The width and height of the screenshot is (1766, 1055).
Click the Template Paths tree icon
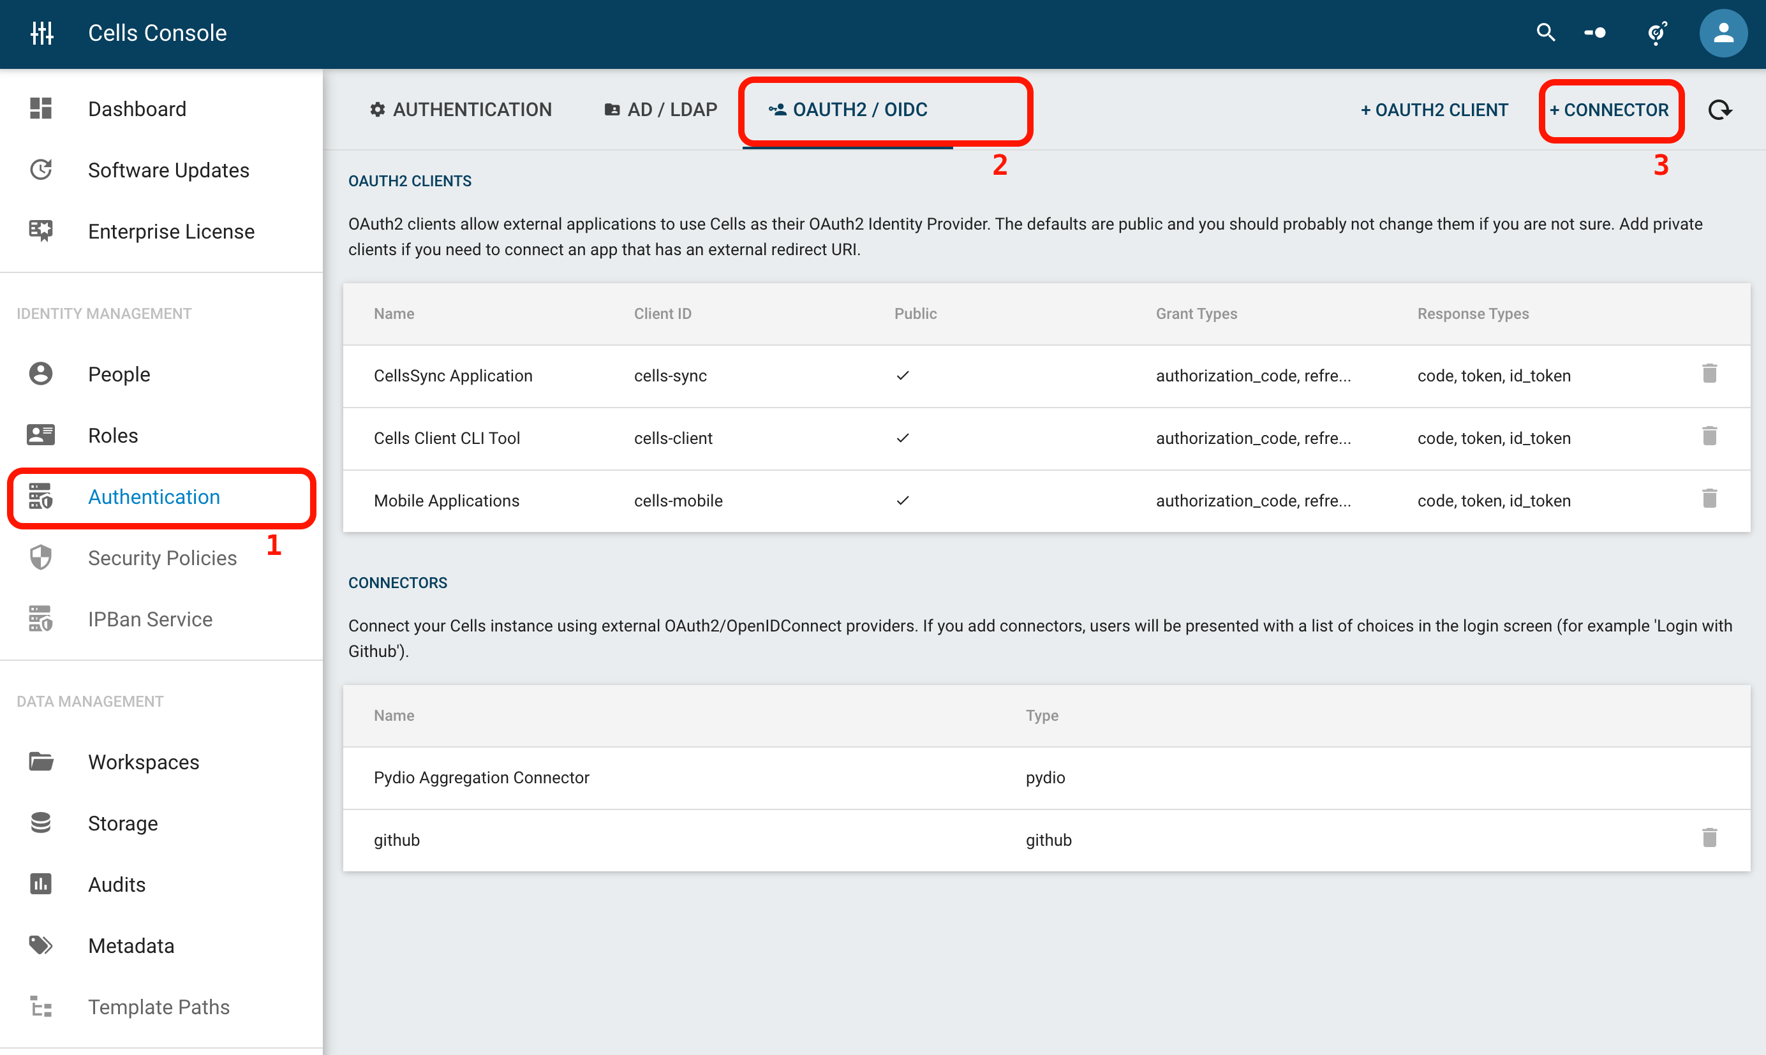pos(41,1007)
